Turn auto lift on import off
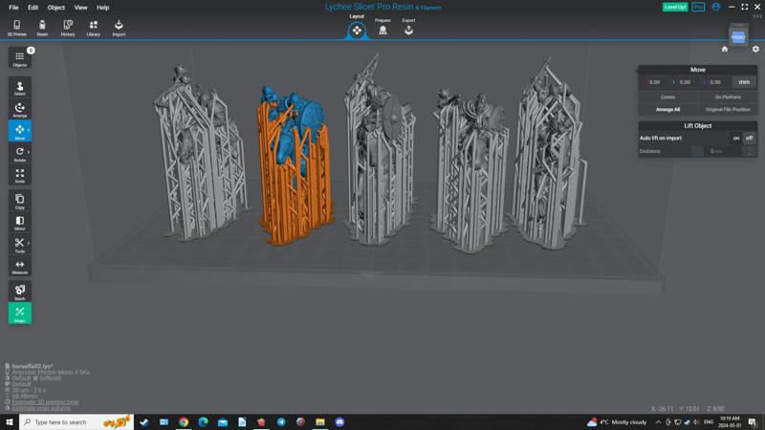The image size is (765, 430). coord(749,138)
